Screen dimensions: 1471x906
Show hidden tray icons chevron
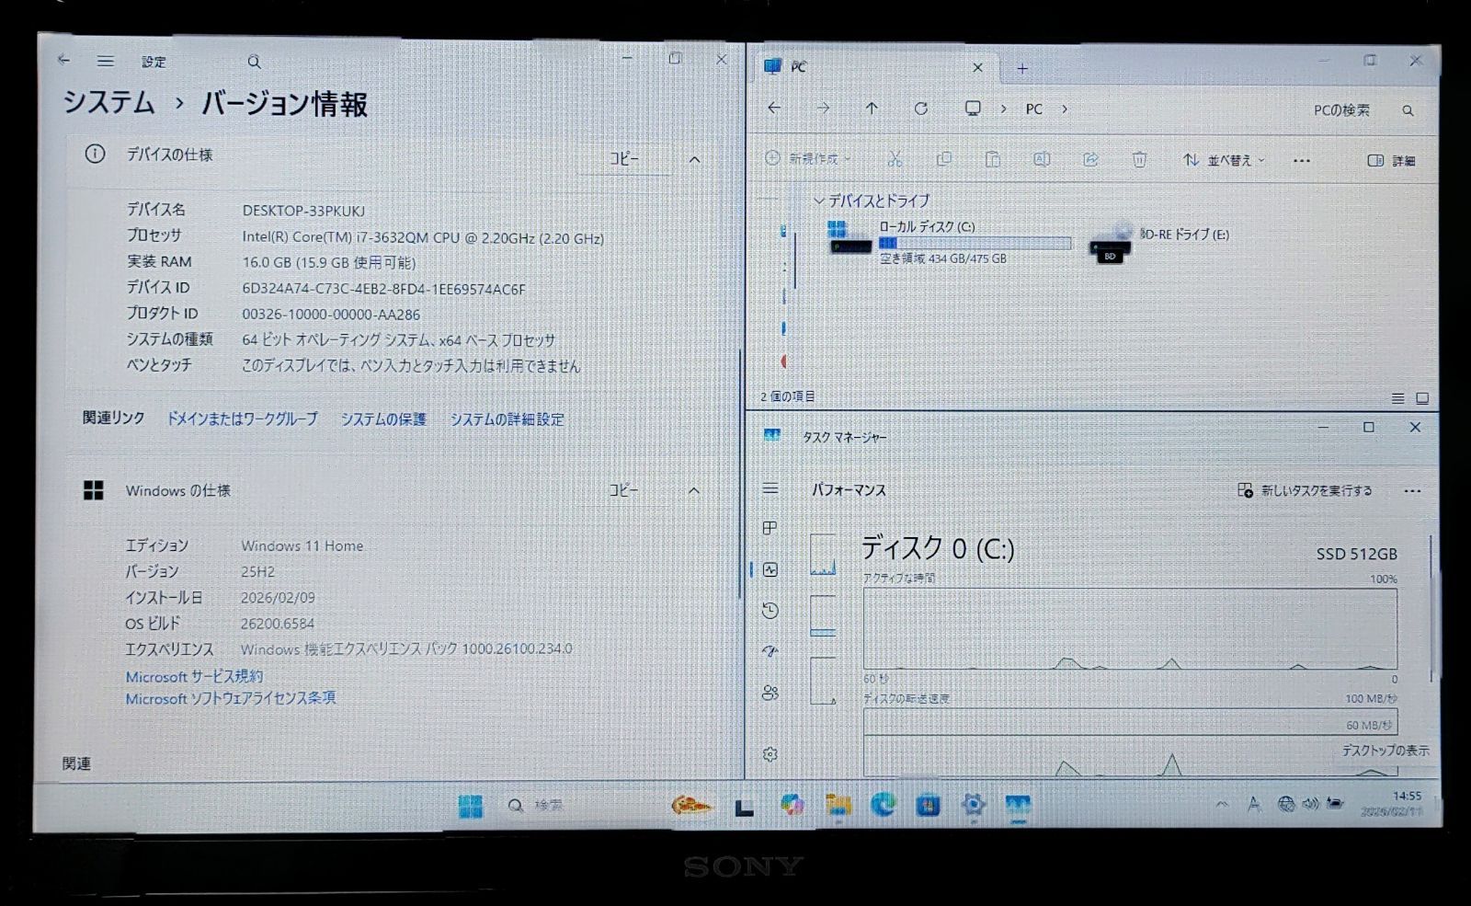pyautogui.click(x=1222, y=804)
